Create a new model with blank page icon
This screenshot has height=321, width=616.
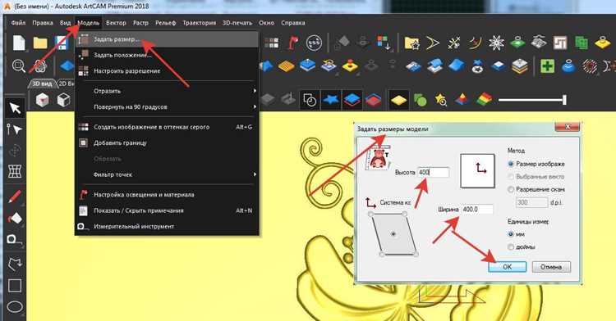click(19, 43)
